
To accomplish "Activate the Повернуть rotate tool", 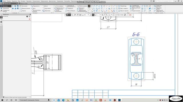I will (x=69, y=8).
